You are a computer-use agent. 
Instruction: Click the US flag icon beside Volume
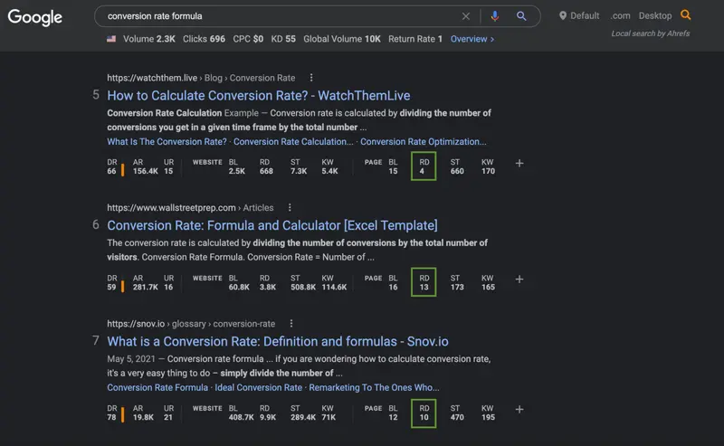111,39
